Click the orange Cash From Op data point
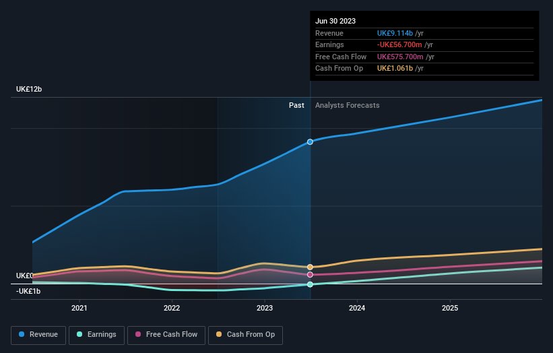 point(310,267)
